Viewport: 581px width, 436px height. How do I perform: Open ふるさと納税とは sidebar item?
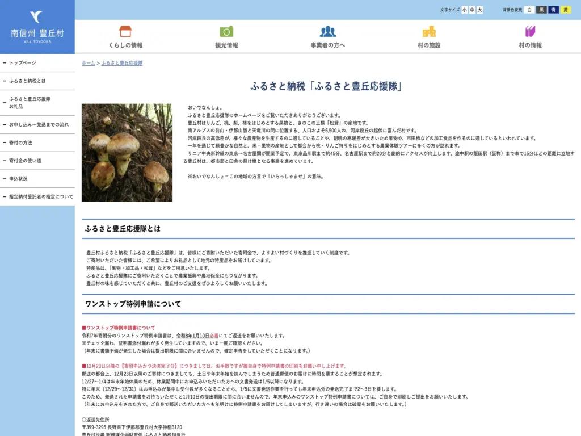[x=37, y=81]
